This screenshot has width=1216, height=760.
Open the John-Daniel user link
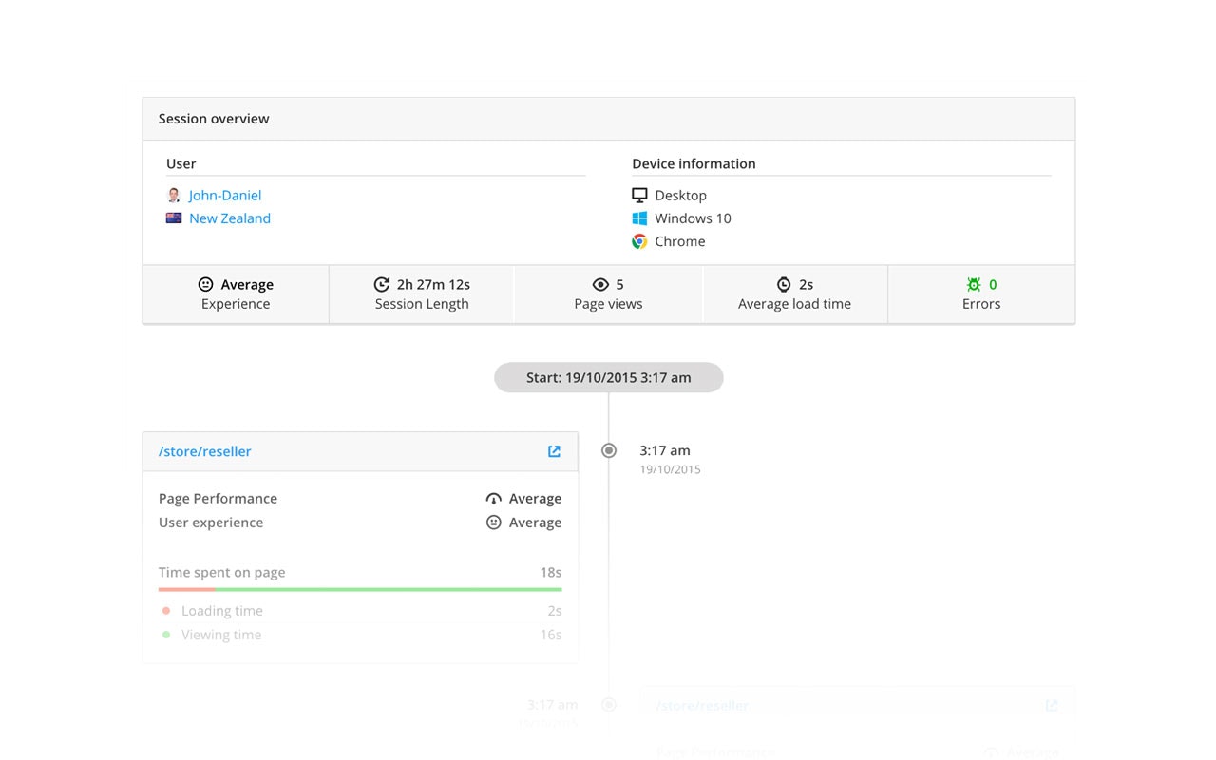point(225,196)
